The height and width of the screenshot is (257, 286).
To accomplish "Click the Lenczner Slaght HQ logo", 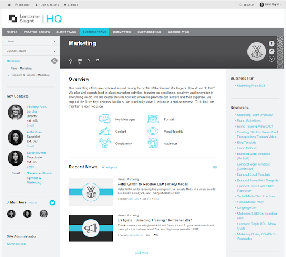I will [36, 19].
